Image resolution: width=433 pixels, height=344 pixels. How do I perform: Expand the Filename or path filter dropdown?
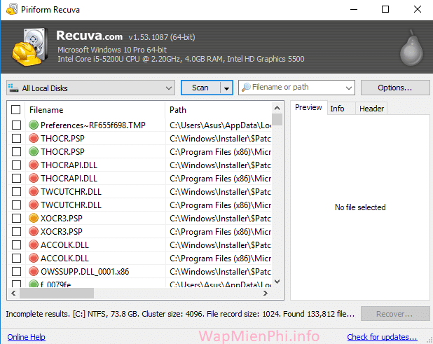pyautogui.click(x=348, y=88)
